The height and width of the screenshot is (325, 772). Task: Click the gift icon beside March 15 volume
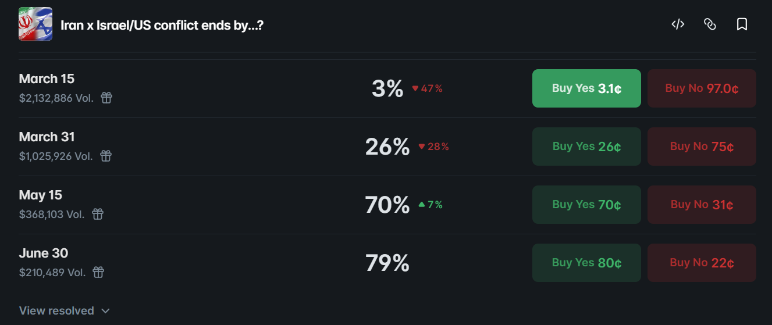tap(106, 98)
